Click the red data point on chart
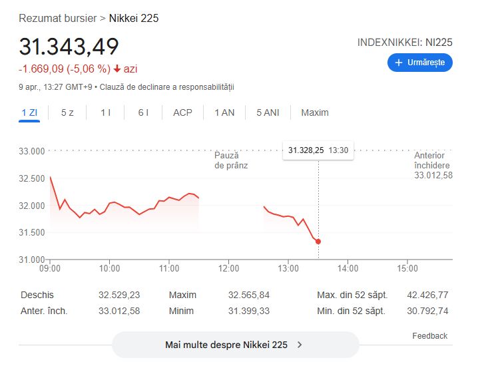488x368 pixels. point(318,242)
